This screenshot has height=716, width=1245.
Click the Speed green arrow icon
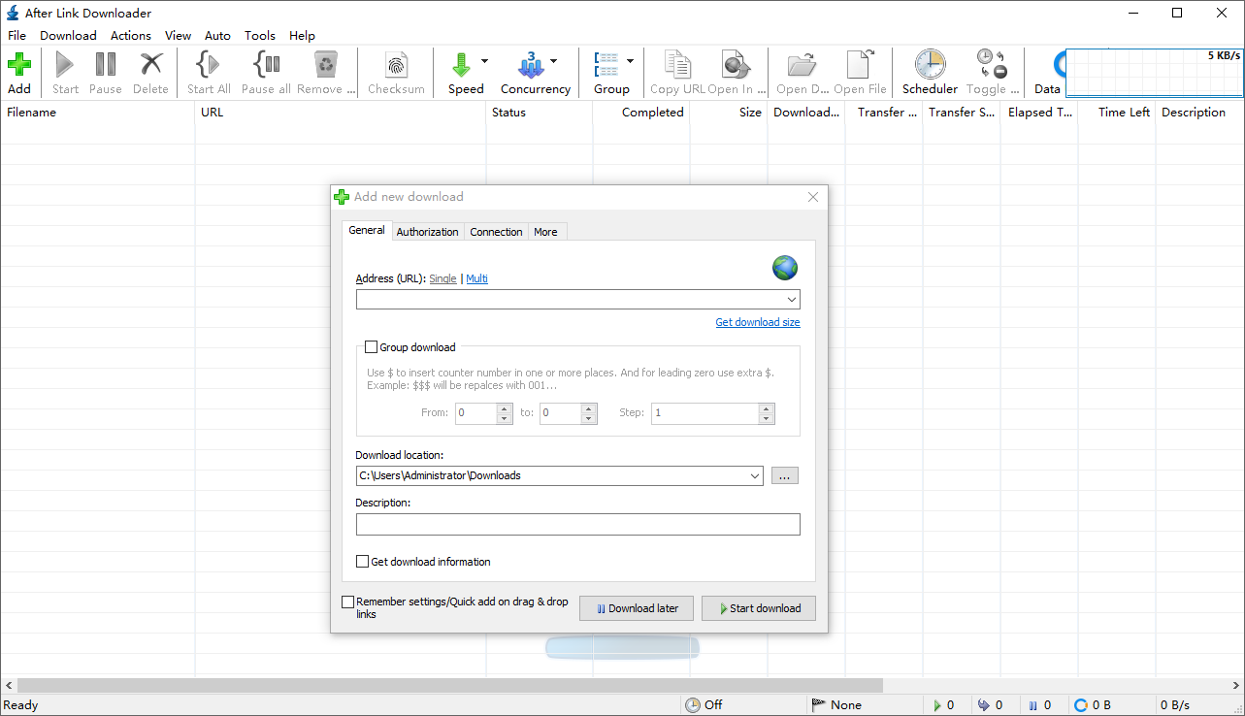(x=461, y=65)
